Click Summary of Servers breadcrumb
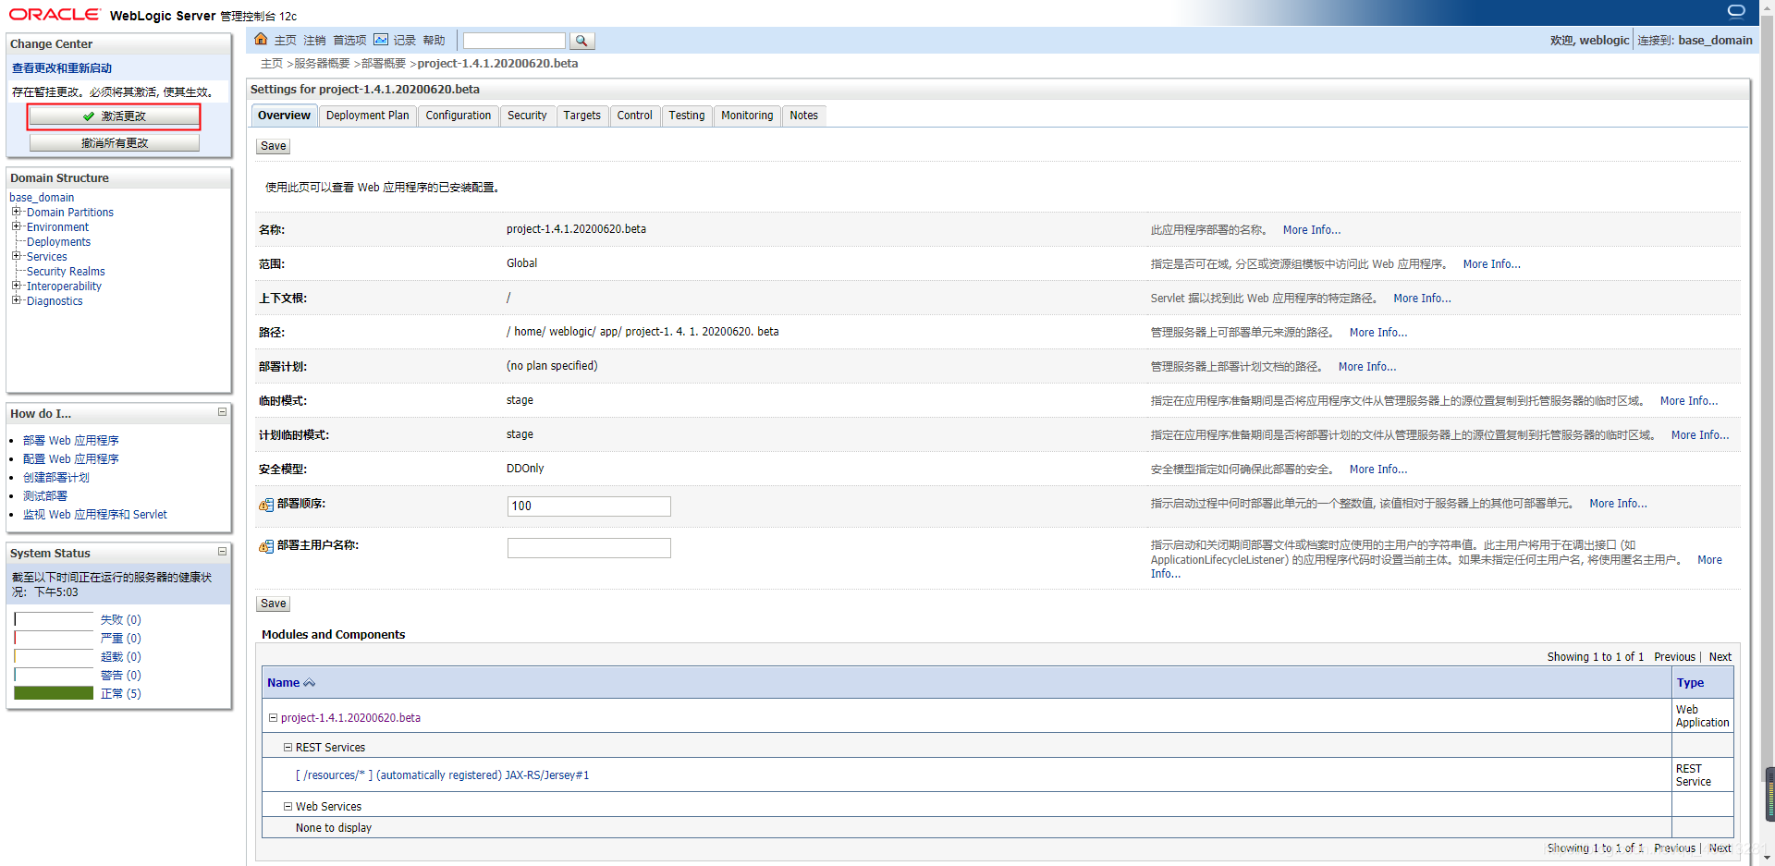Viewport: 1775px width, 866px height. (322, 64)
